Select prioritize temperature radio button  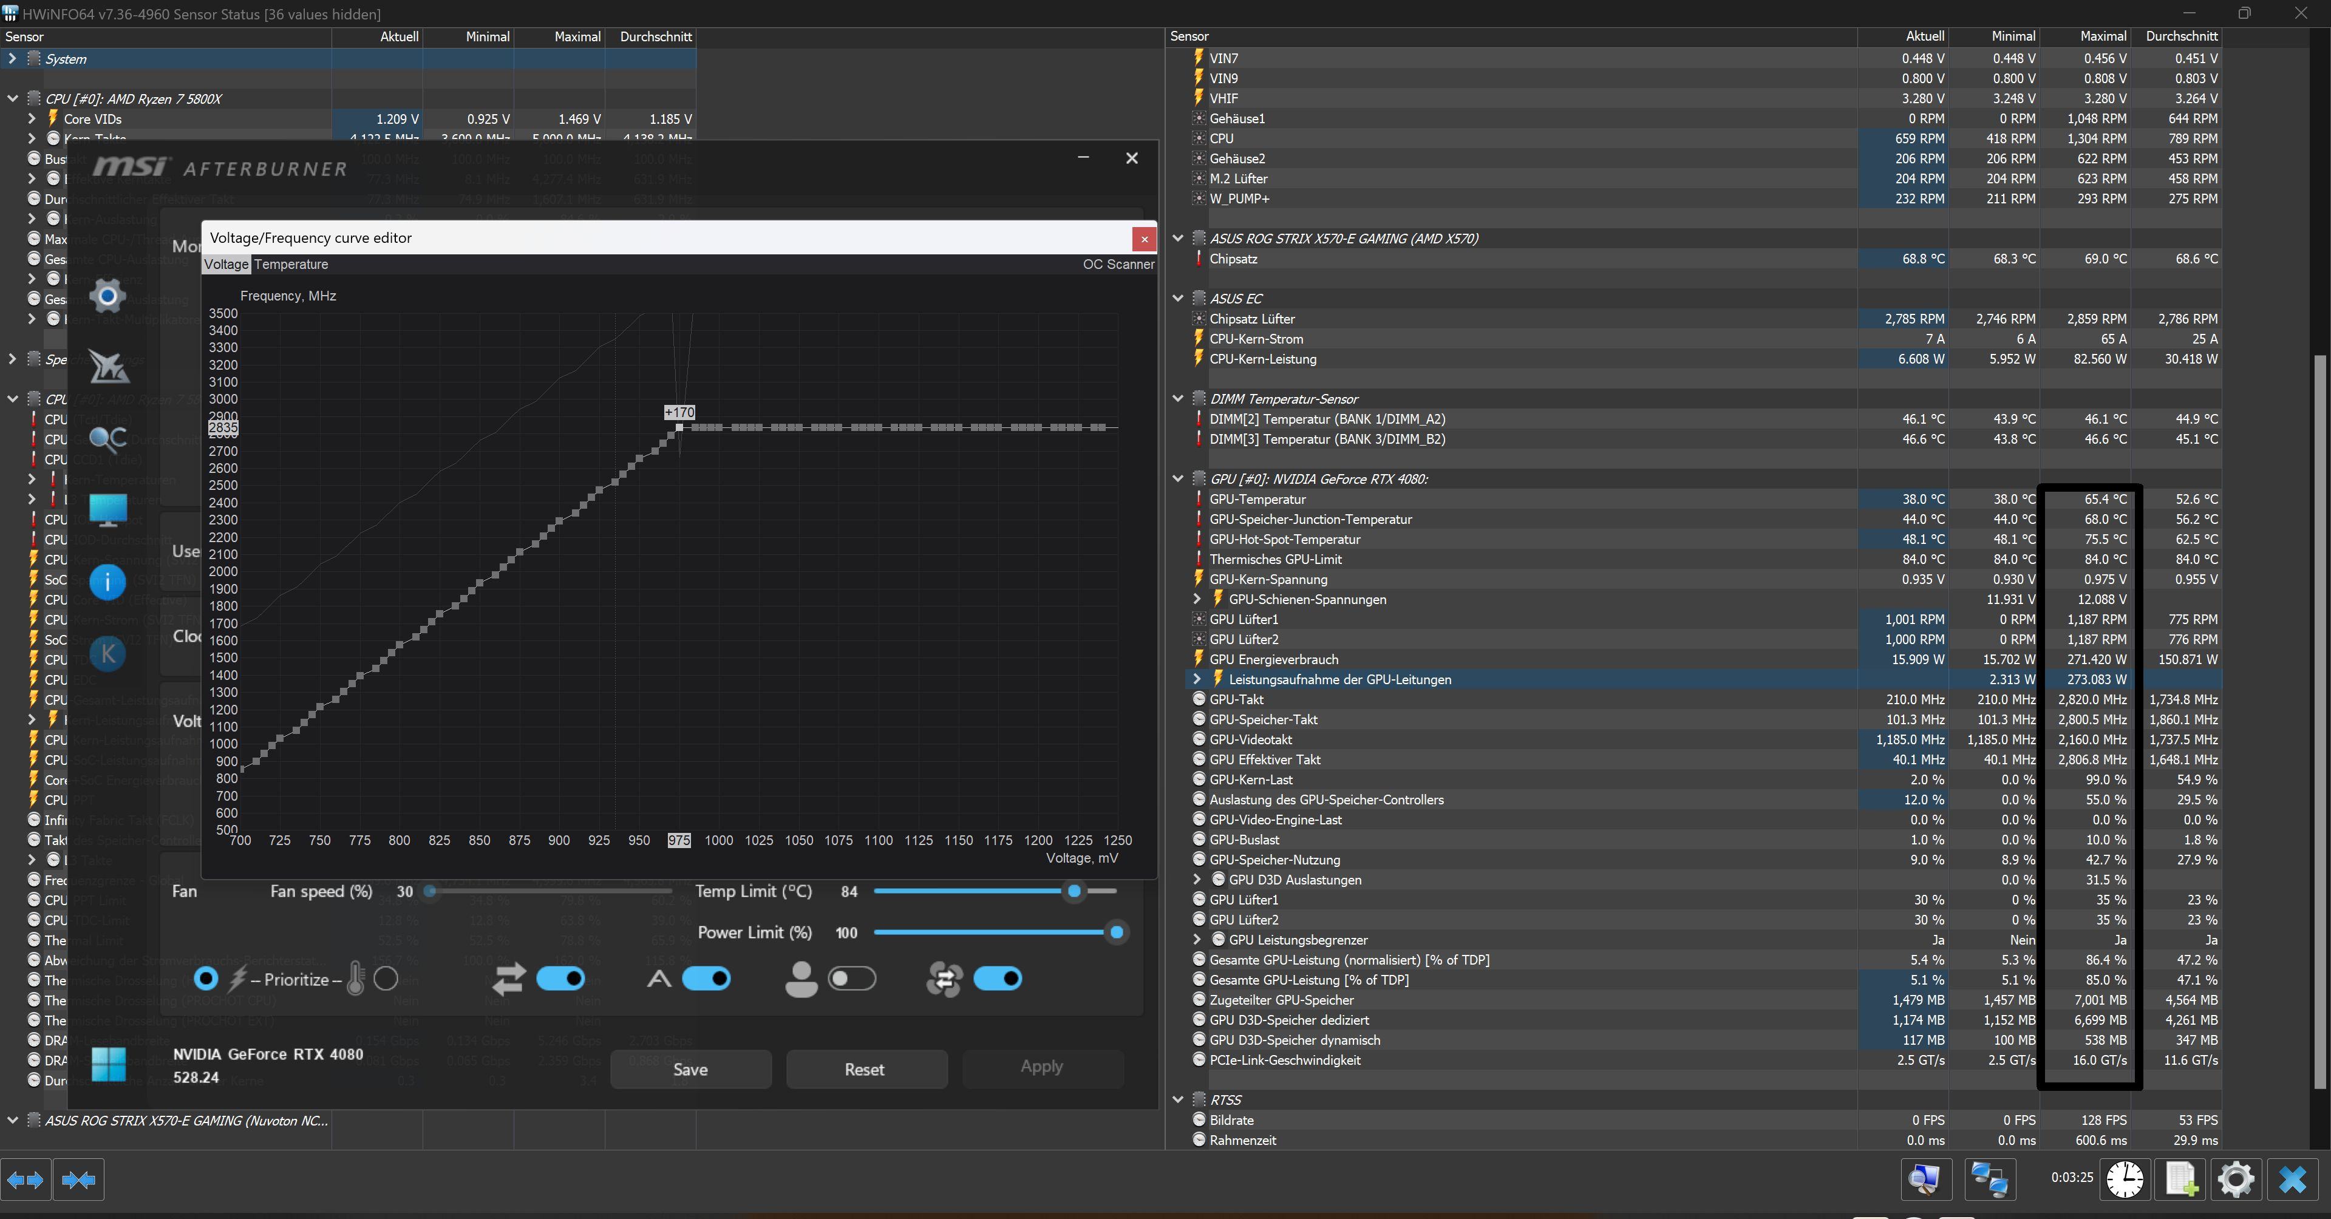[x=386, y=978]
